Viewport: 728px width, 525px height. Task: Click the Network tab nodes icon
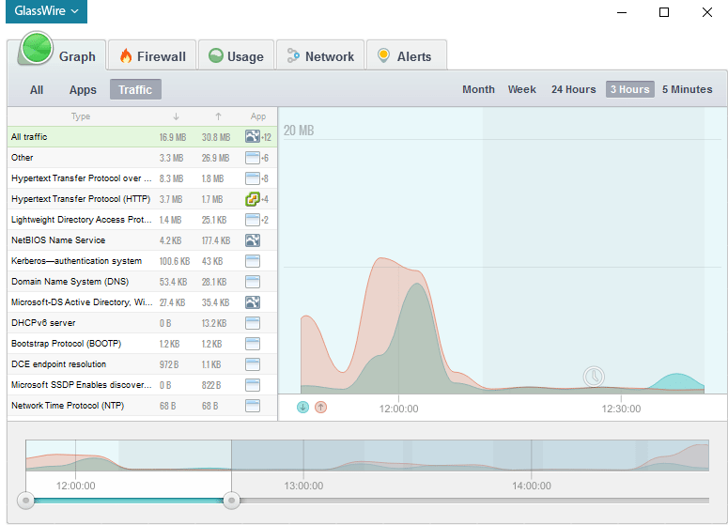[293, 55]
